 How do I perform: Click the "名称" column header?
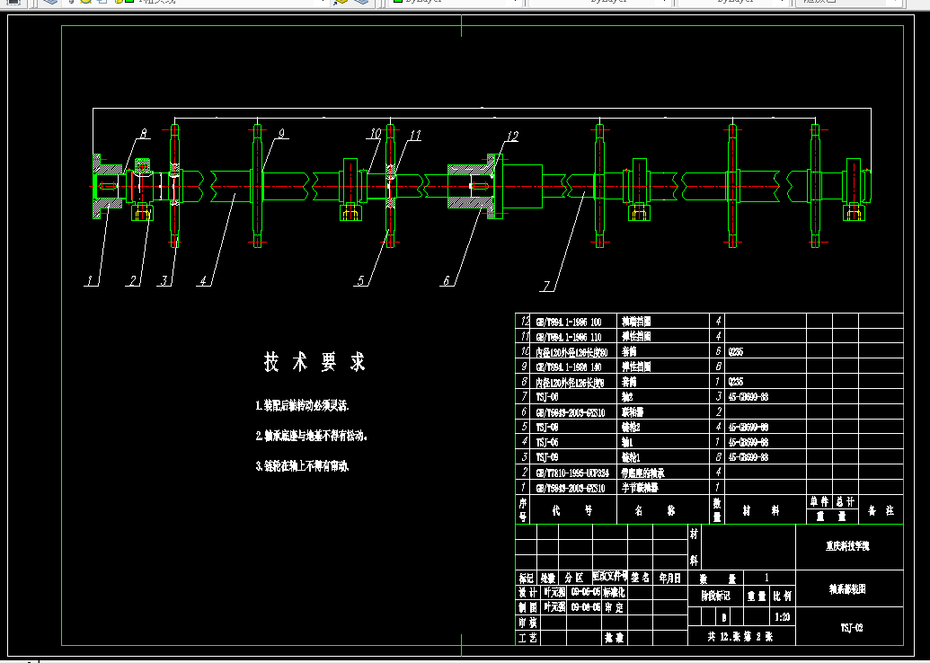tap(654, 510)
